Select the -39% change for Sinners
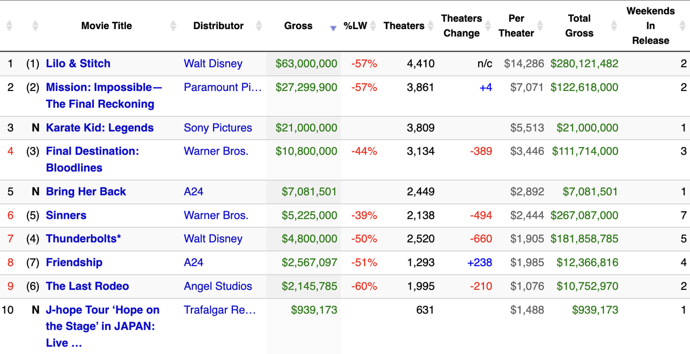 [364, 215]
